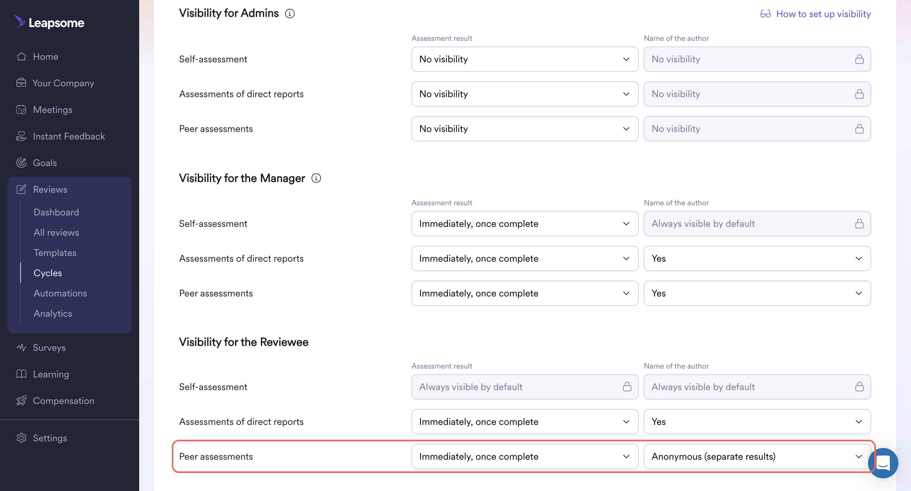Open Reviews Dashboard submenu item
This screenshot has height=491, width=911.
56,212
